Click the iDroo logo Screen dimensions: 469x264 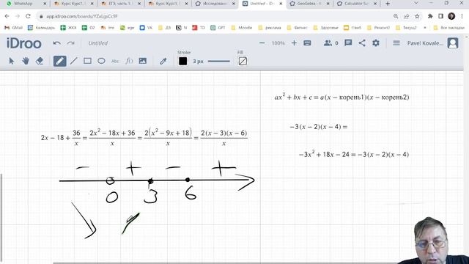pyautogui.click(x=24, y=44)
